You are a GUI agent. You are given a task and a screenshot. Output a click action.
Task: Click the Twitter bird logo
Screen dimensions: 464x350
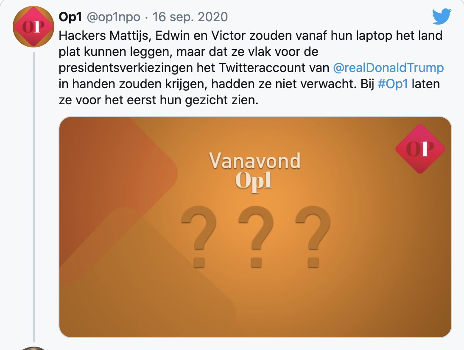442,17
